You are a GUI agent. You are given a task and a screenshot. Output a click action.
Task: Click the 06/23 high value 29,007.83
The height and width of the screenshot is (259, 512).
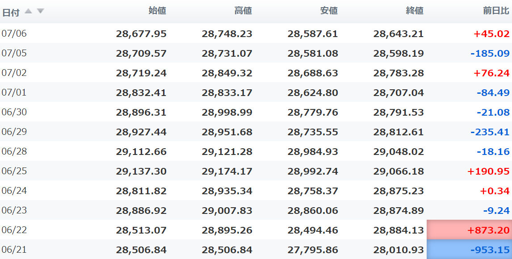pyautogui.click(x=227, y=210)
